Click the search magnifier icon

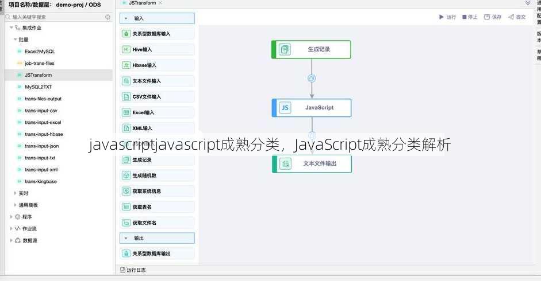(x=8, y=17)
